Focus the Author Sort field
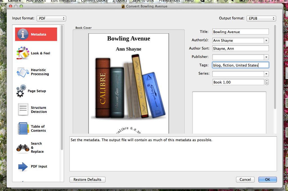The height and width of the screenshot is (191, 288). tap(240, 48)
